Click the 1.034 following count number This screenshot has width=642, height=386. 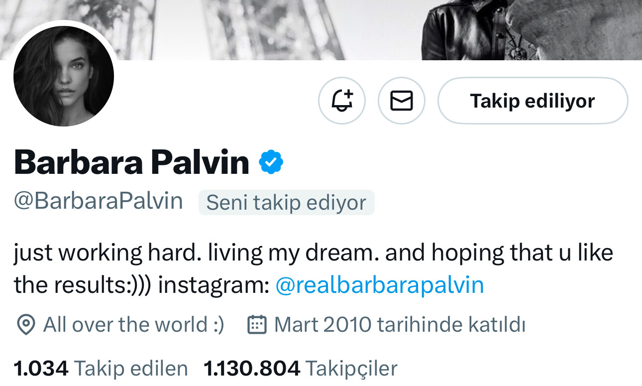(x=41, y=369)
